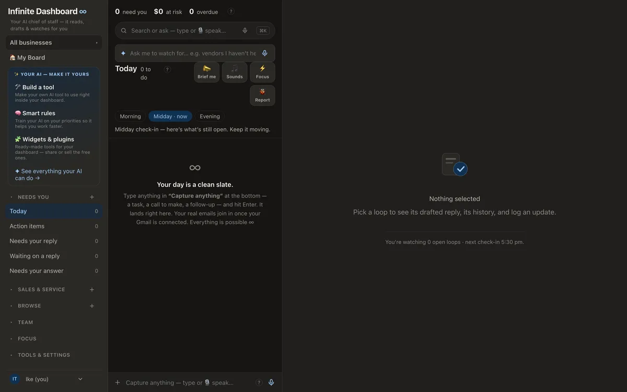The image size is (627, 392).
Task: Click the microphone beside Capture anything
Action: pos(271,383)
